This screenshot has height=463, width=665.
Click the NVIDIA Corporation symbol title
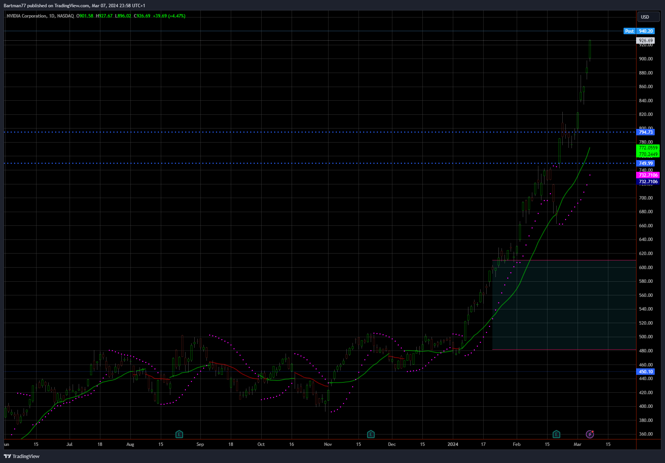click(27, 16)
